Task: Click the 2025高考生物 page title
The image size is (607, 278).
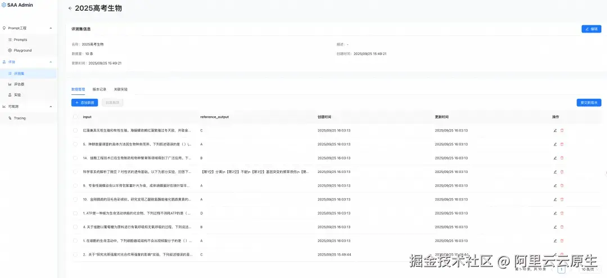Action: click(98, 8)
